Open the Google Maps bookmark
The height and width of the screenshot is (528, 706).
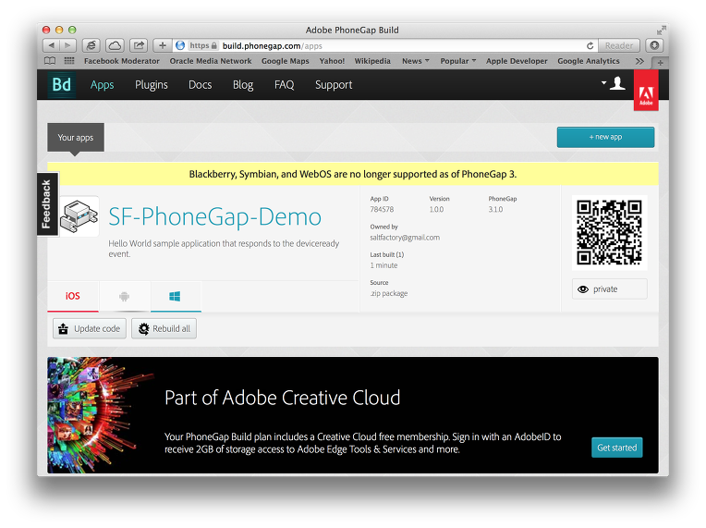(285, 61)
